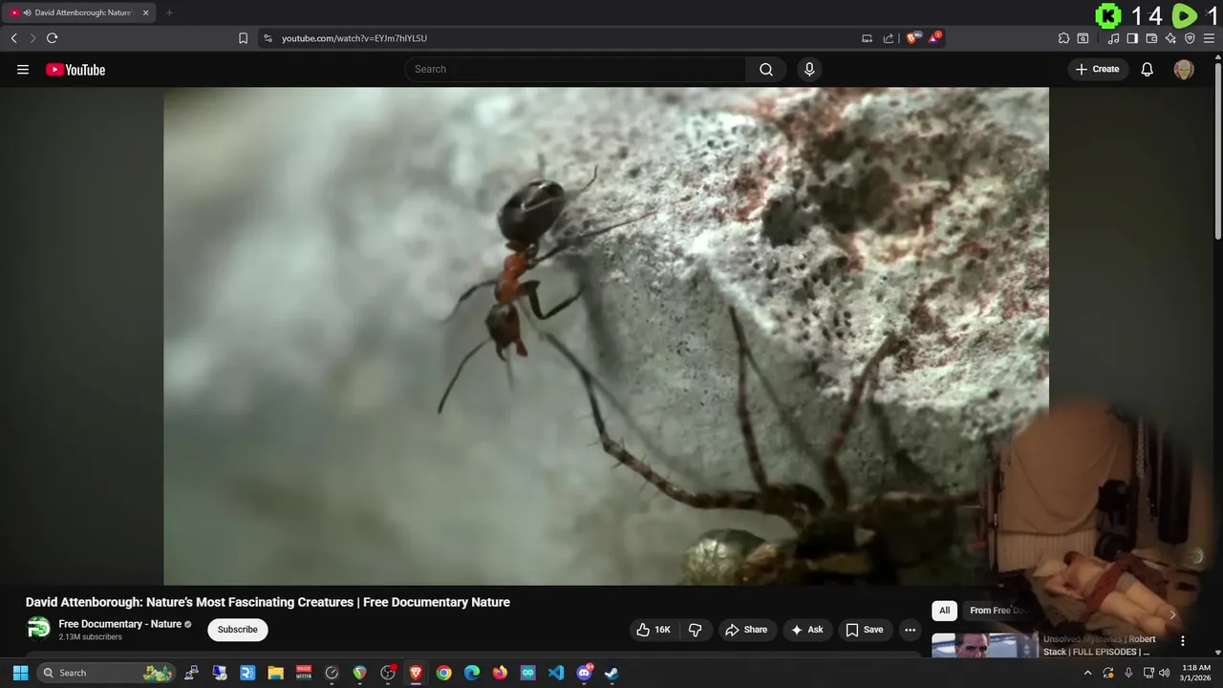Click the Create button

[1097, 69]
